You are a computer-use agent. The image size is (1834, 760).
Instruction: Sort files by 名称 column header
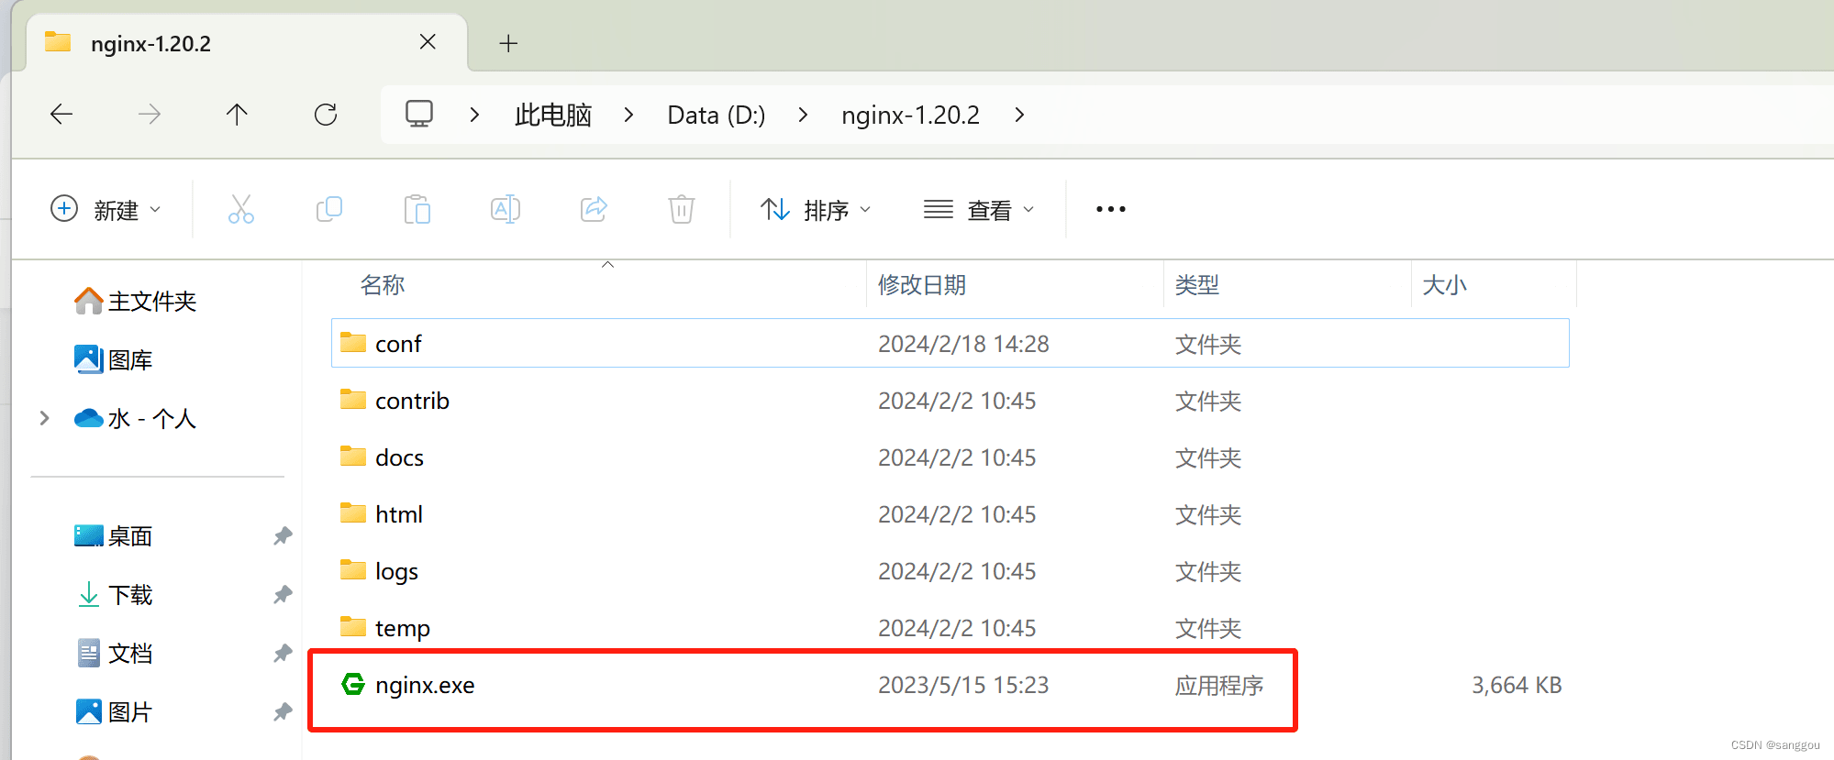click(383, 285)
